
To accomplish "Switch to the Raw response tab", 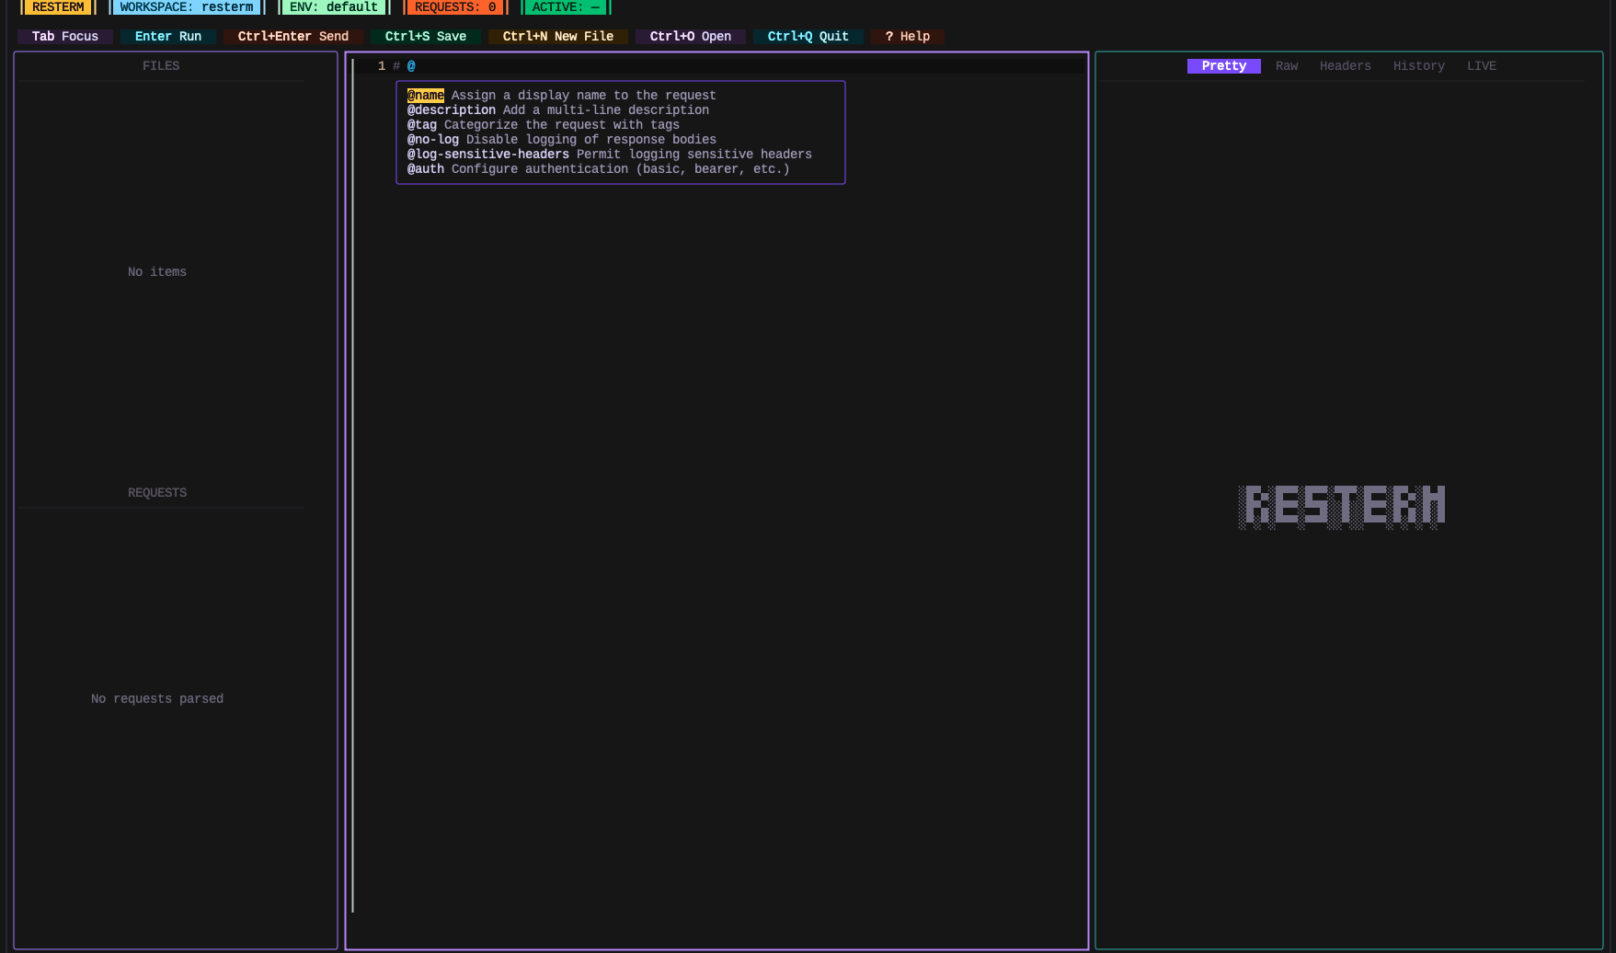I will click(1286, 65).
